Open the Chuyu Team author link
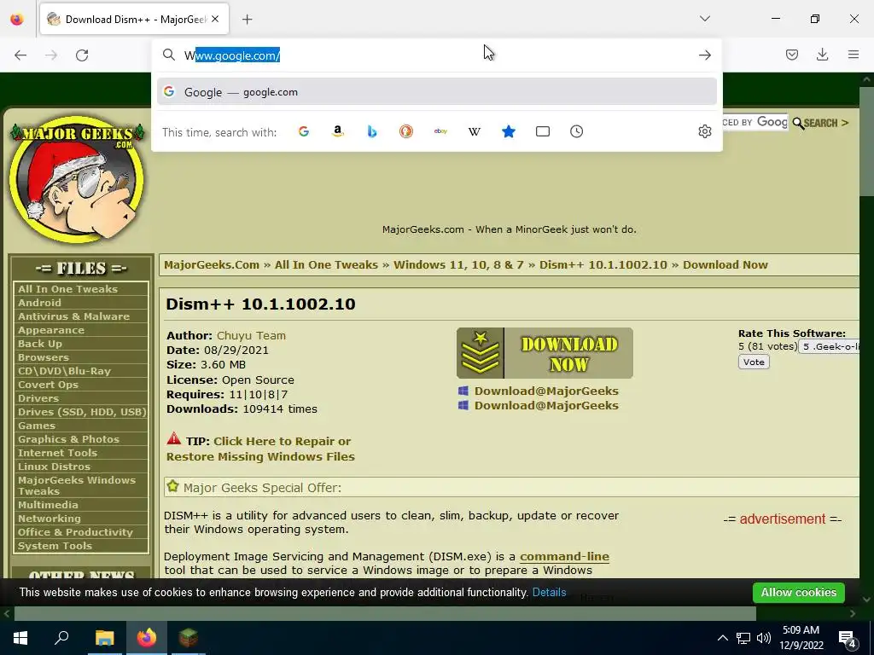This screenshot has width=874, height=655. [x=251, y=335]
